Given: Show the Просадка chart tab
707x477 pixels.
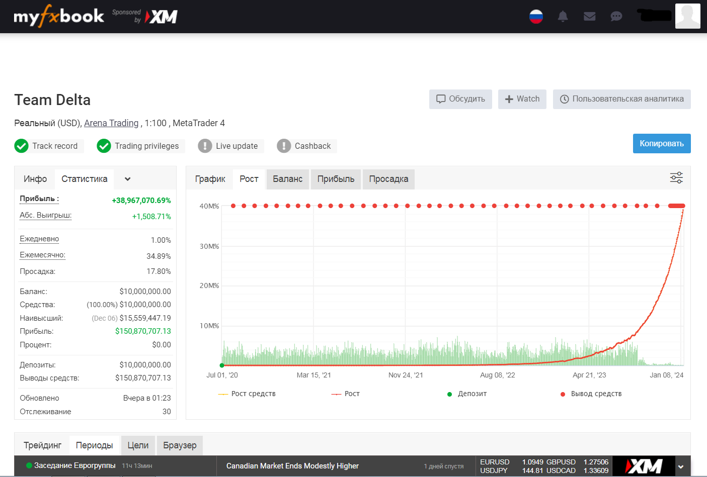Looking at the screenshot, I should (388, 179).
